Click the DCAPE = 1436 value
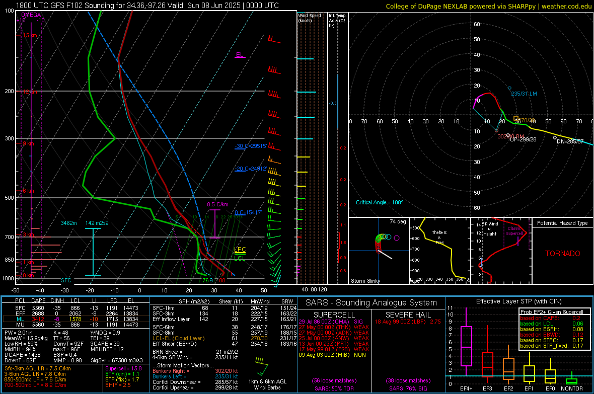Image resolution: width=594 pixels, height=394 pixels. pos(22,355)
